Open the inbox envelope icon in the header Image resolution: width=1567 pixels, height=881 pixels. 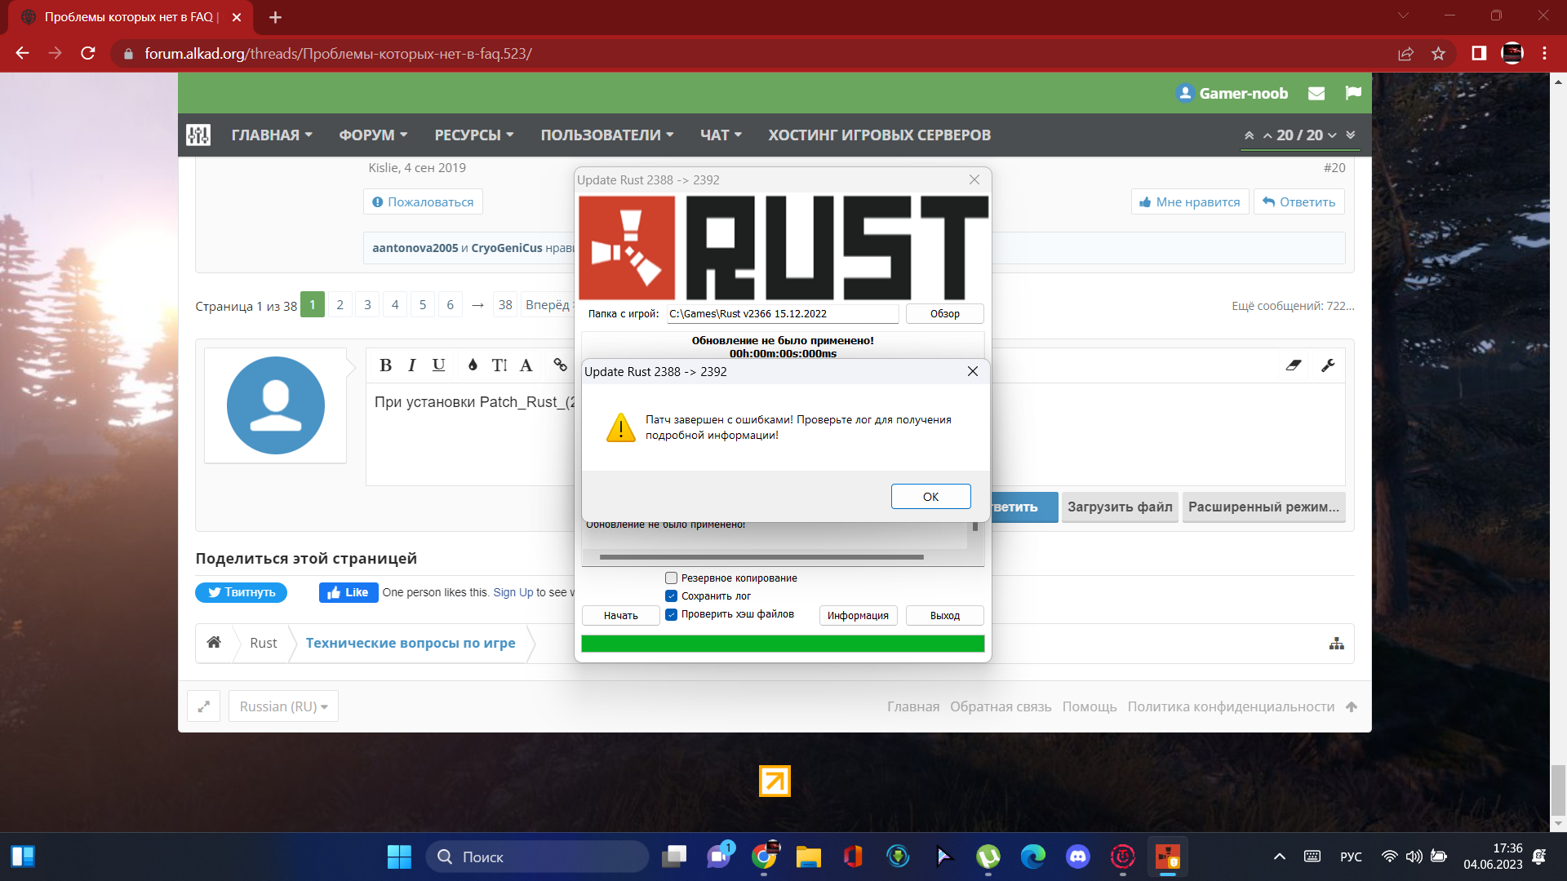pos(1316,94)
